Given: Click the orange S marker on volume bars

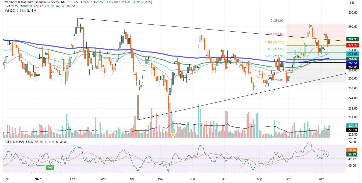Looking at the screenshot, I should (x=173, y=135).
